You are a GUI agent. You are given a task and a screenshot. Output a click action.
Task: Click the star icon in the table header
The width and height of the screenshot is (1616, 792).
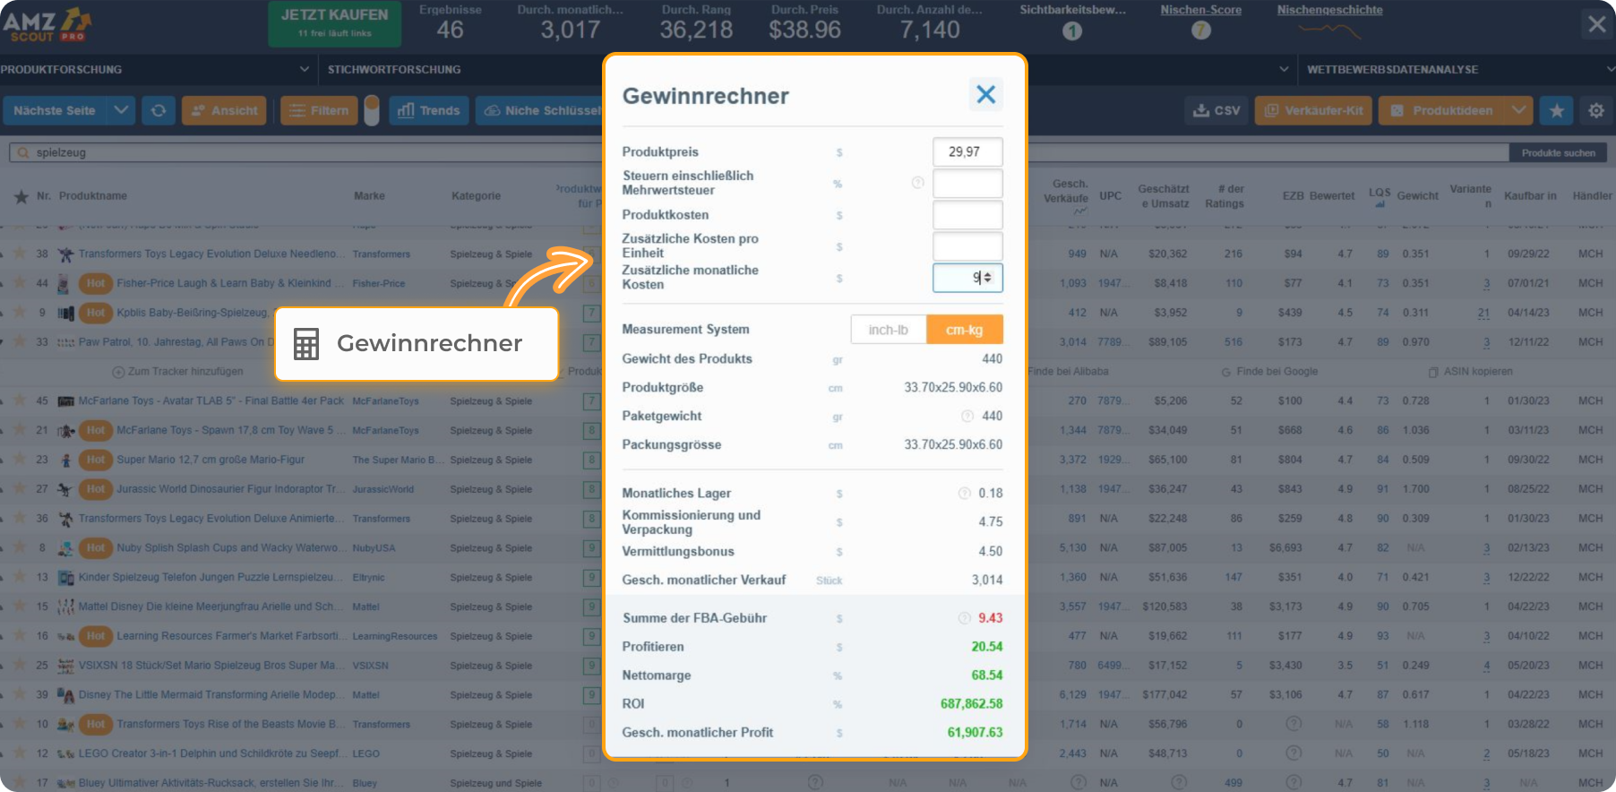(21, 196)
